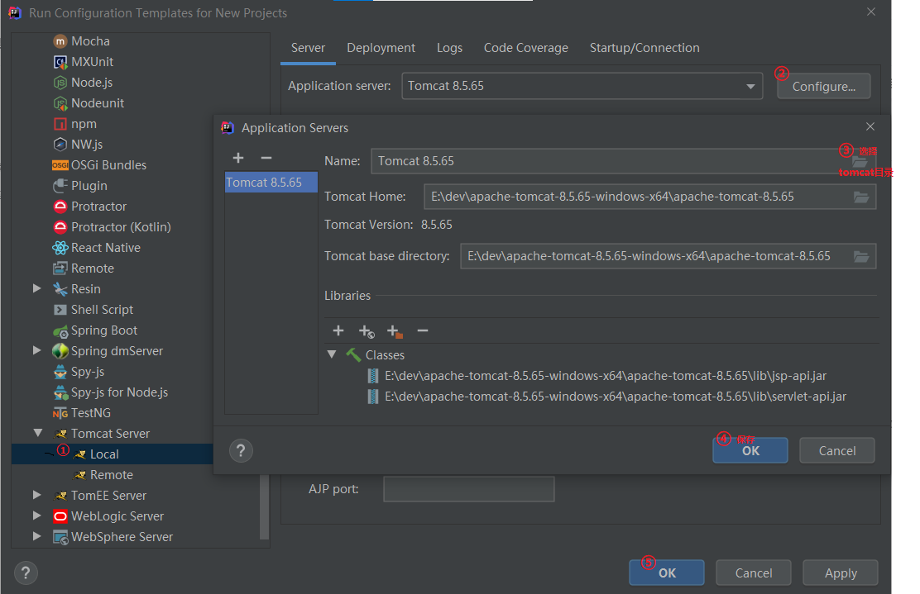Open Application server dropdown
The width and height of the screenshot is (920, 594).
(750, 86)
